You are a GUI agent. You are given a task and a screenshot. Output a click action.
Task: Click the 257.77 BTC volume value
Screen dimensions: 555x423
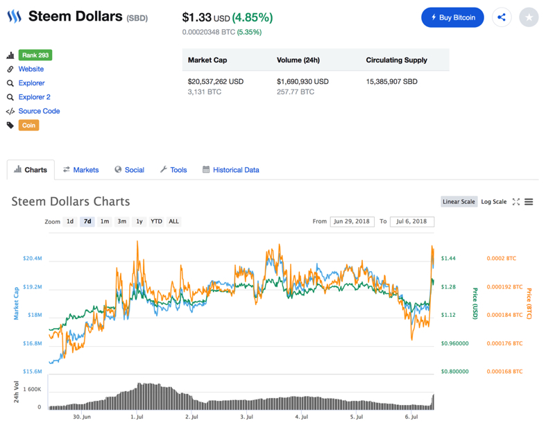pyautogui.click(x=296, y=92)
